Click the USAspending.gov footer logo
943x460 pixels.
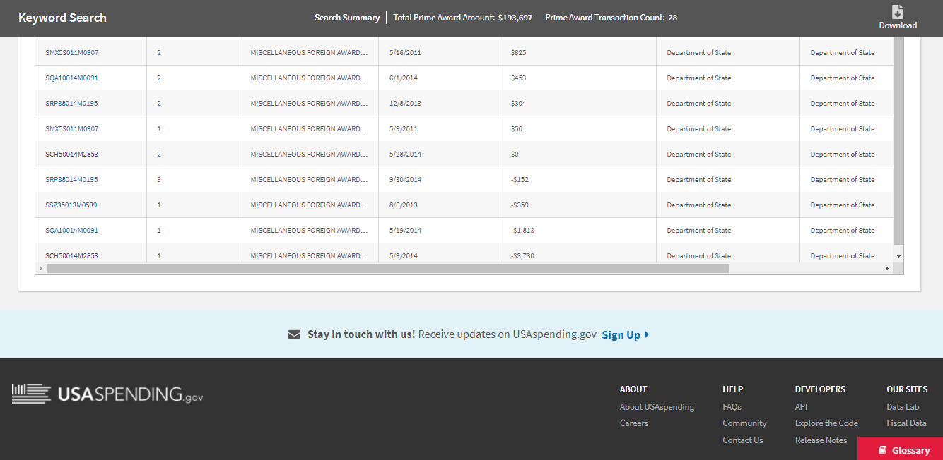[x=107, y=394]
